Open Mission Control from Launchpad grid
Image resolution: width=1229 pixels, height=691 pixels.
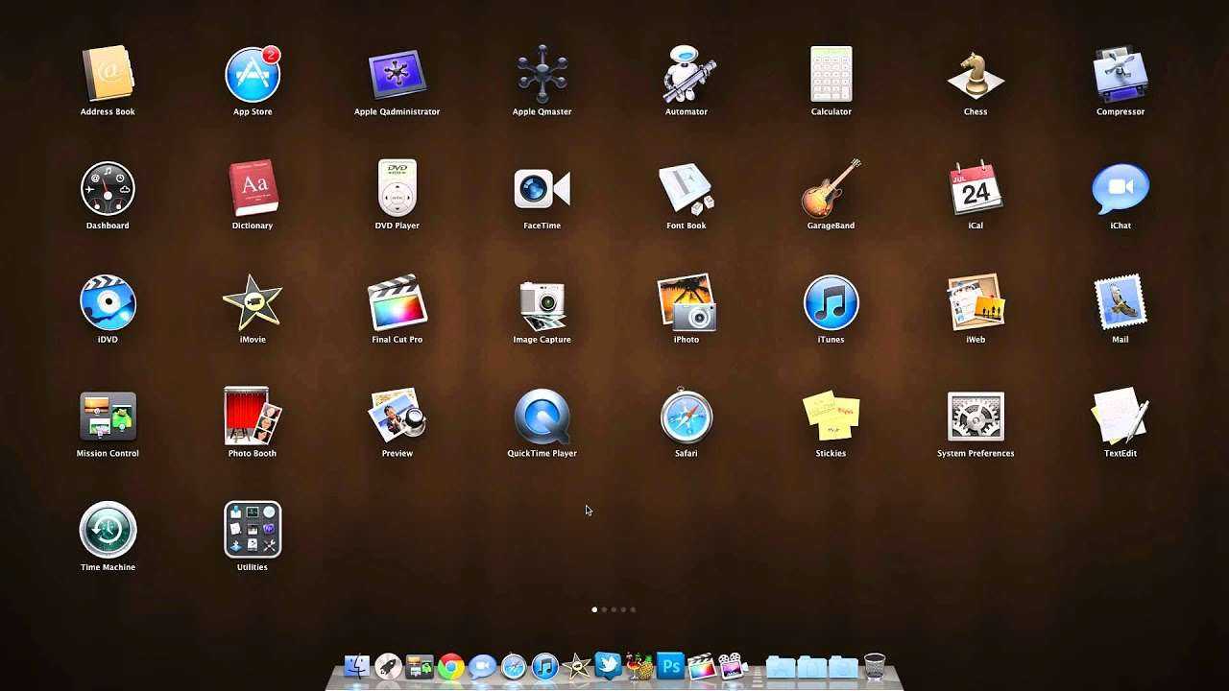pos(108,417)
